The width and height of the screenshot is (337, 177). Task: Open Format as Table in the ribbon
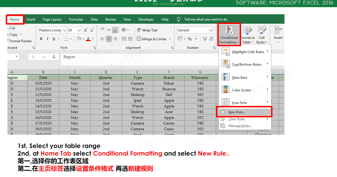247,34
